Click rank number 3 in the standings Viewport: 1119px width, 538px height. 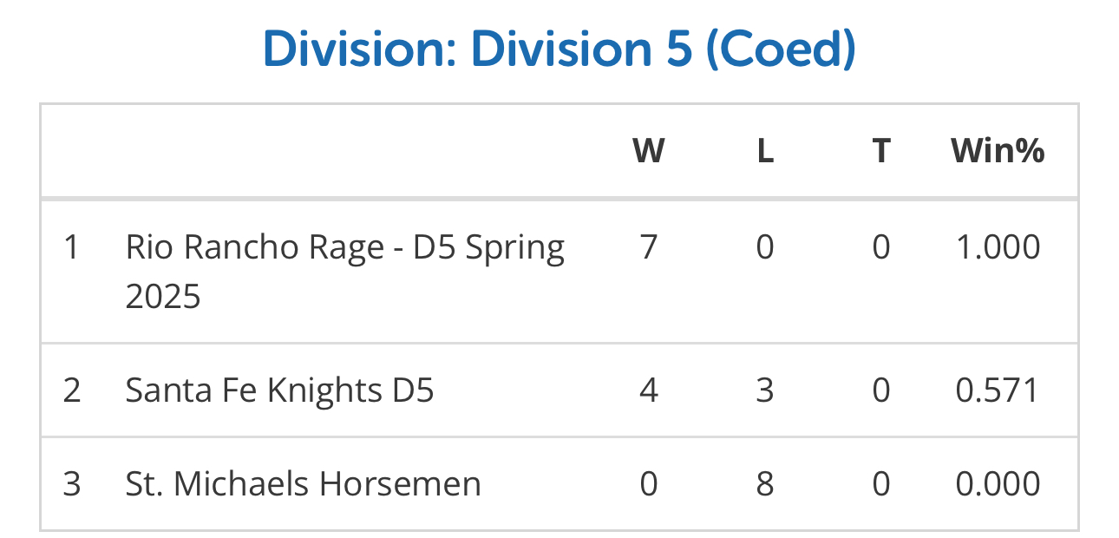pos(71,483)
